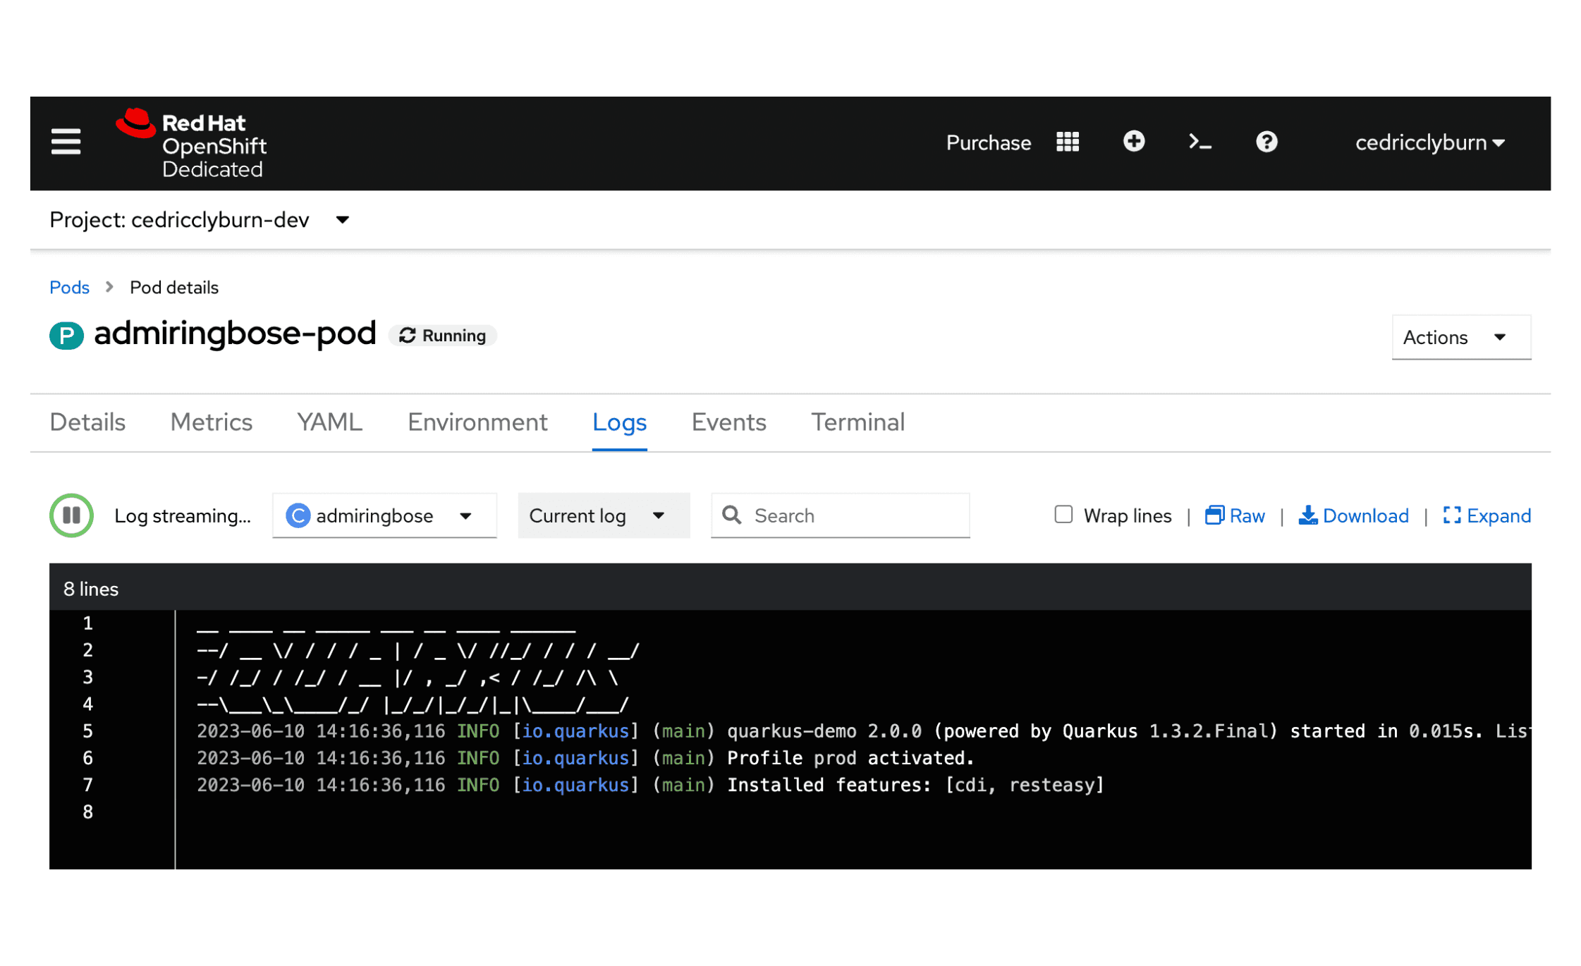This screenshot has height=966, width=1581.
Task: Switch to the Events tab
Action: pos(728,422)
